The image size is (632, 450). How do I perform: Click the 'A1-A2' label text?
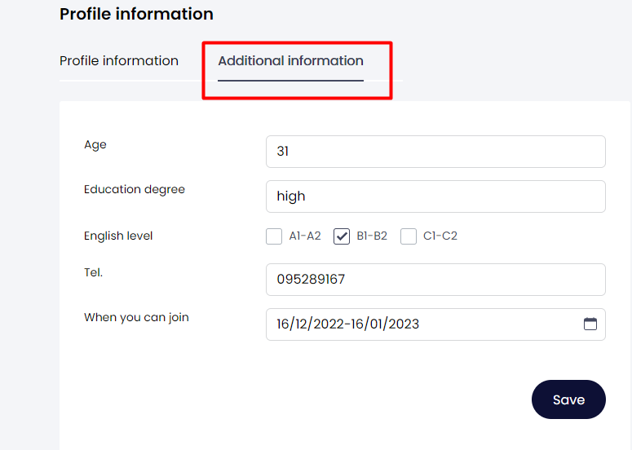pos(305,236)
